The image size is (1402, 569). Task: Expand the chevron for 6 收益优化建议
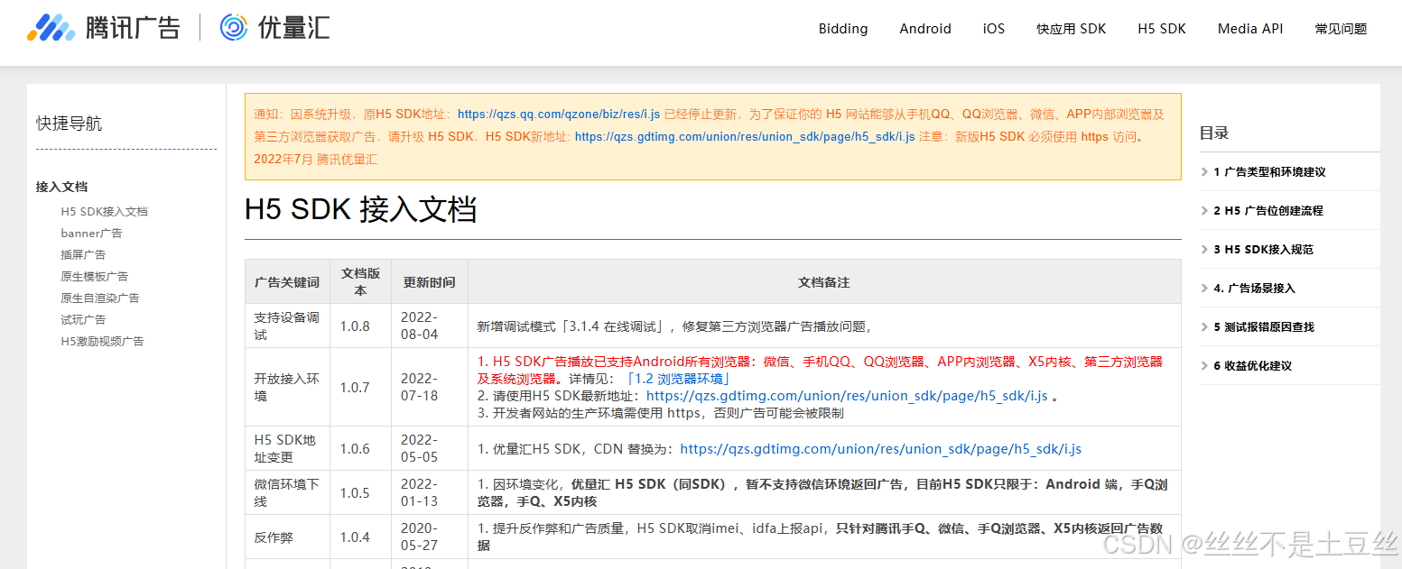coord(1205,366)
